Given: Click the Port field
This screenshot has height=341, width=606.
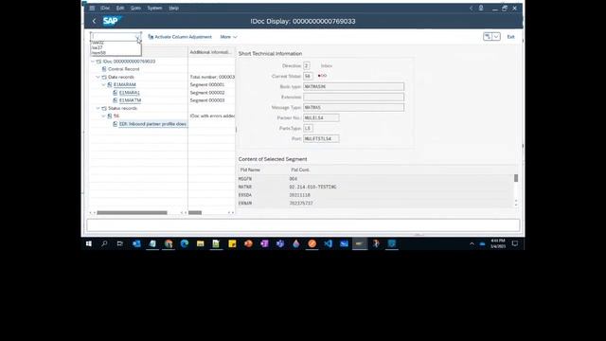Looking at the screenshot, I should point(321,139).
